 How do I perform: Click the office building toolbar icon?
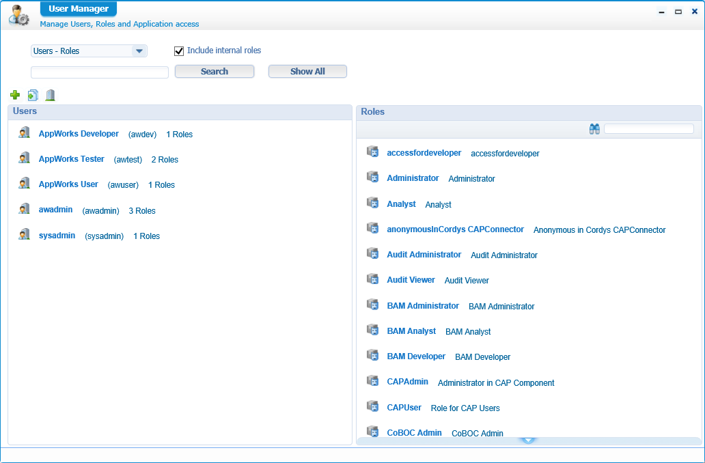[51, 95]
